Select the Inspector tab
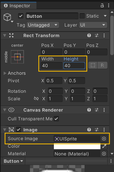Screen dimensions: 114x172 click(19, 6)
